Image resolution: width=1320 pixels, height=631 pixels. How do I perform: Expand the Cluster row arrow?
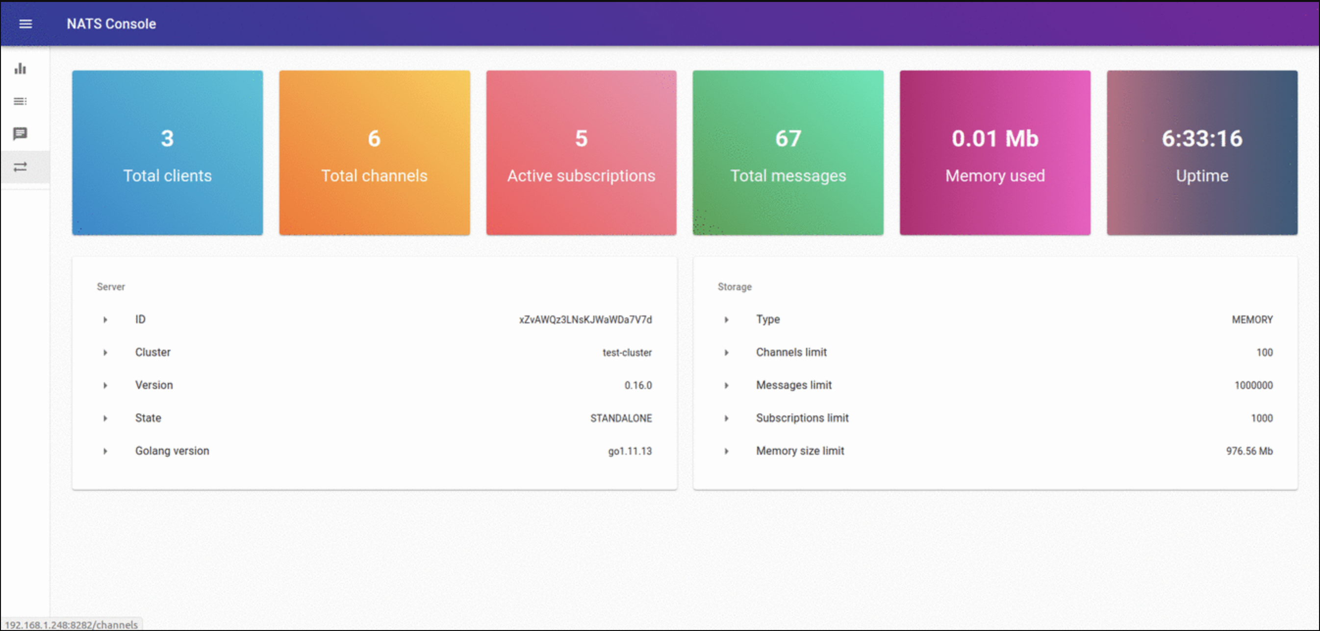105,352
